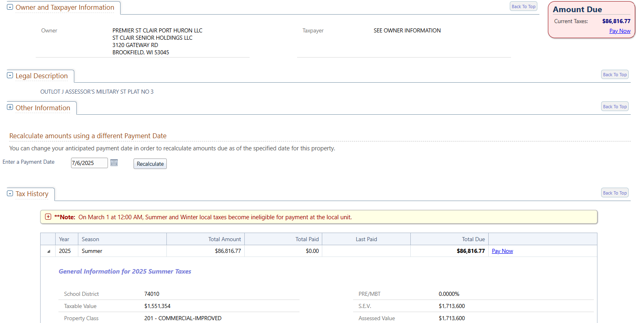Click Back To Top beside Tax History
This screenshot has height=323, width=636.
tap(614, 193)
